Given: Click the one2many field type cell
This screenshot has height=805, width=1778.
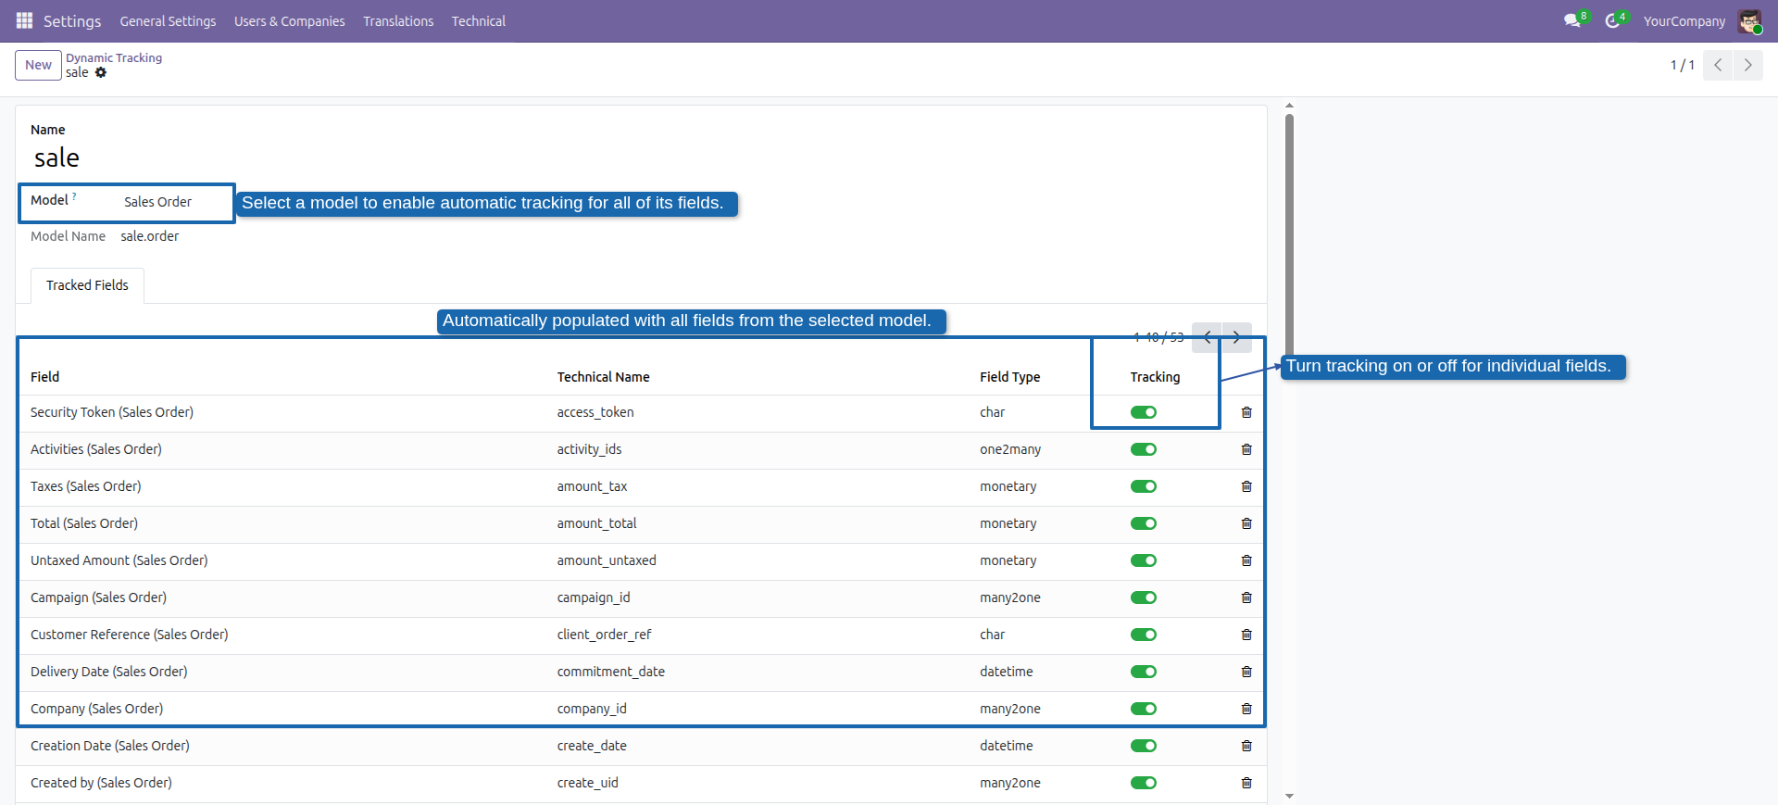Looking at the screenshot, I should pyautogui.click(x=1010, y=449).
